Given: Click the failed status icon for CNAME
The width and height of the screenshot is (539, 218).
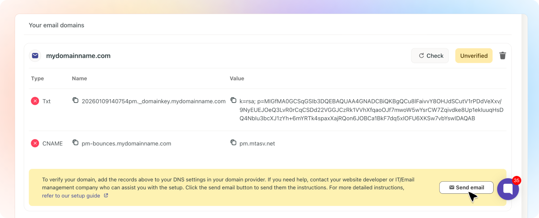Looking at the screenshot, I should pyautogui.click(x=35, y=143).
